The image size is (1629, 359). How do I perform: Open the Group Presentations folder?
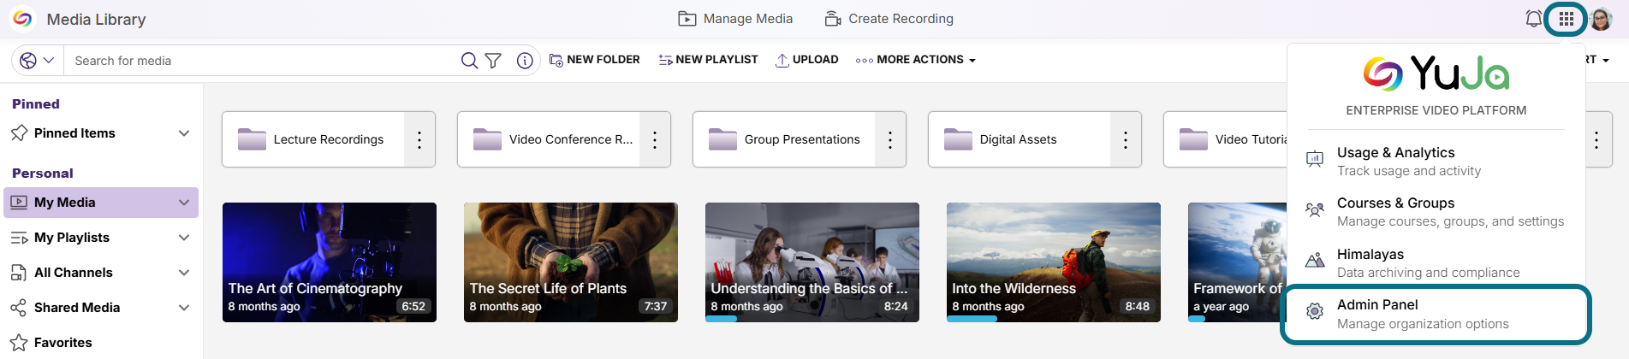(784, 139)
